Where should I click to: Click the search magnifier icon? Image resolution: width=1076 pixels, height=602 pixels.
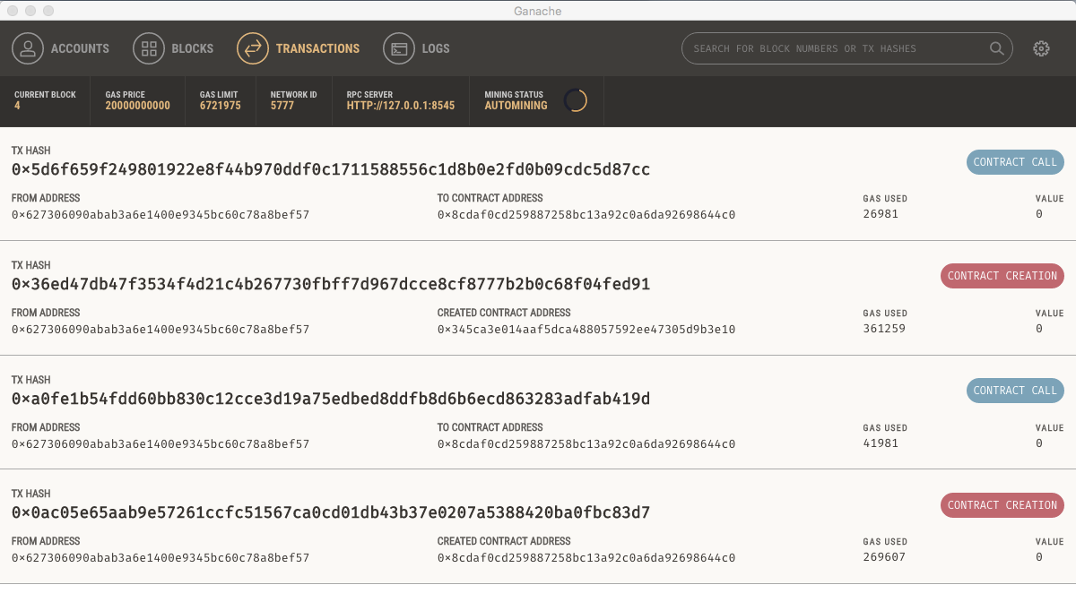coord(996,48)
